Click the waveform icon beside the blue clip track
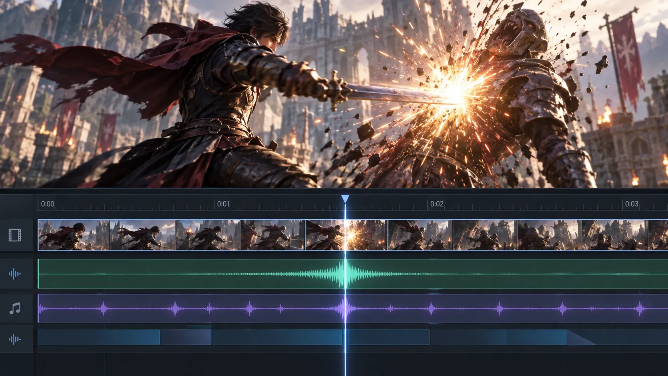The width and height of the screenshot is (668, 376). click(15, 339)
